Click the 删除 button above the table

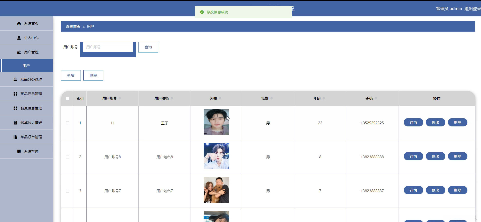(x=93, y=75)
